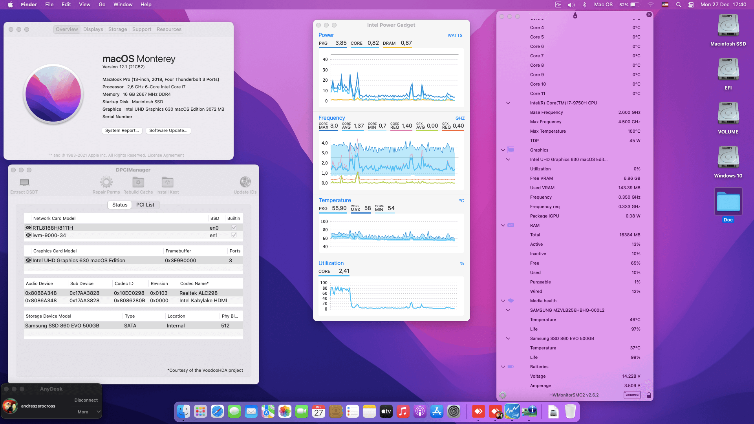Click Repair Perms gear icon in DPCIManager
The image size is (754, 424).
pyautogui.click(x=106, y=182)
